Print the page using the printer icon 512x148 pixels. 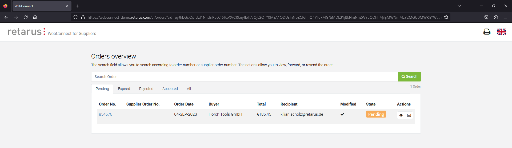tap(487, 32)
